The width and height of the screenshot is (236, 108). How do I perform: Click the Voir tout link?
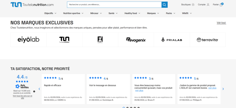click(221, 23)
